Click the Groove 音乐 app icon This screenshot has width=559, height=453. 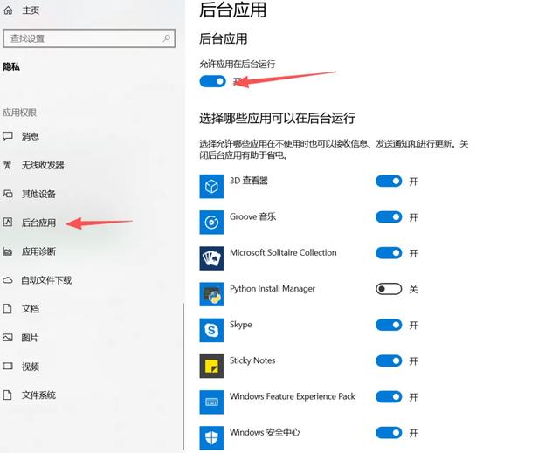(x=211, y=223)
